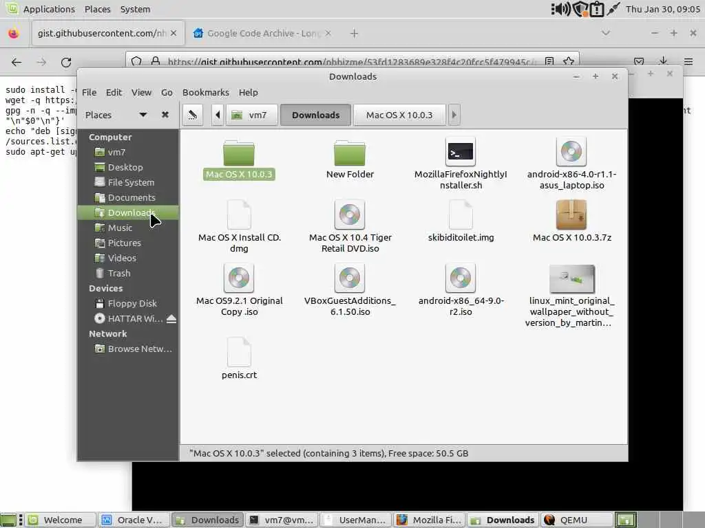Reload page in Firefox
The image size is (705, 528).
[66, 62]
